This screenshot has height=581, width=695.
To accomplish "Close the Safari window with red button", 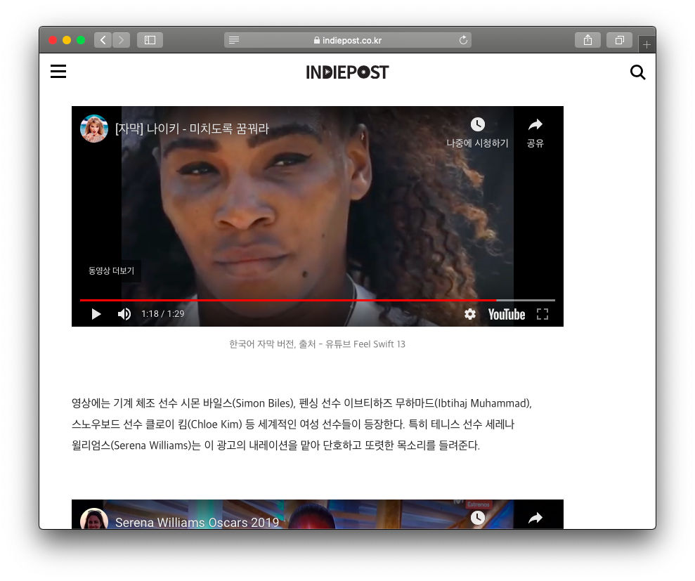I will click(x=53, y=40).
